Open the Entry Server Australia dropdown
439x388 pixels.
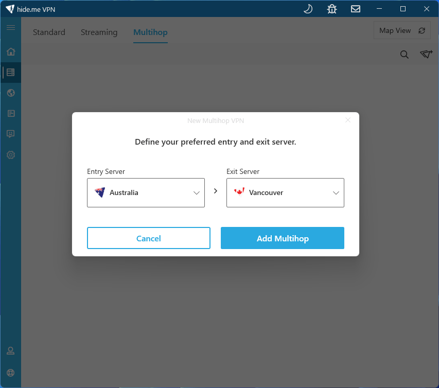tap(146, 192)
